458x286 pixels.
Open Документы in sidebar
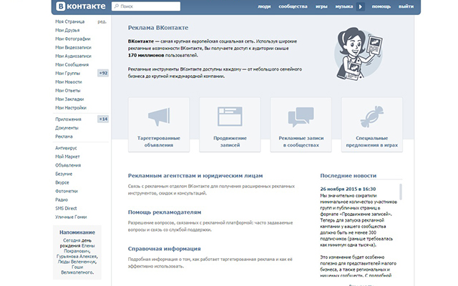67,128
